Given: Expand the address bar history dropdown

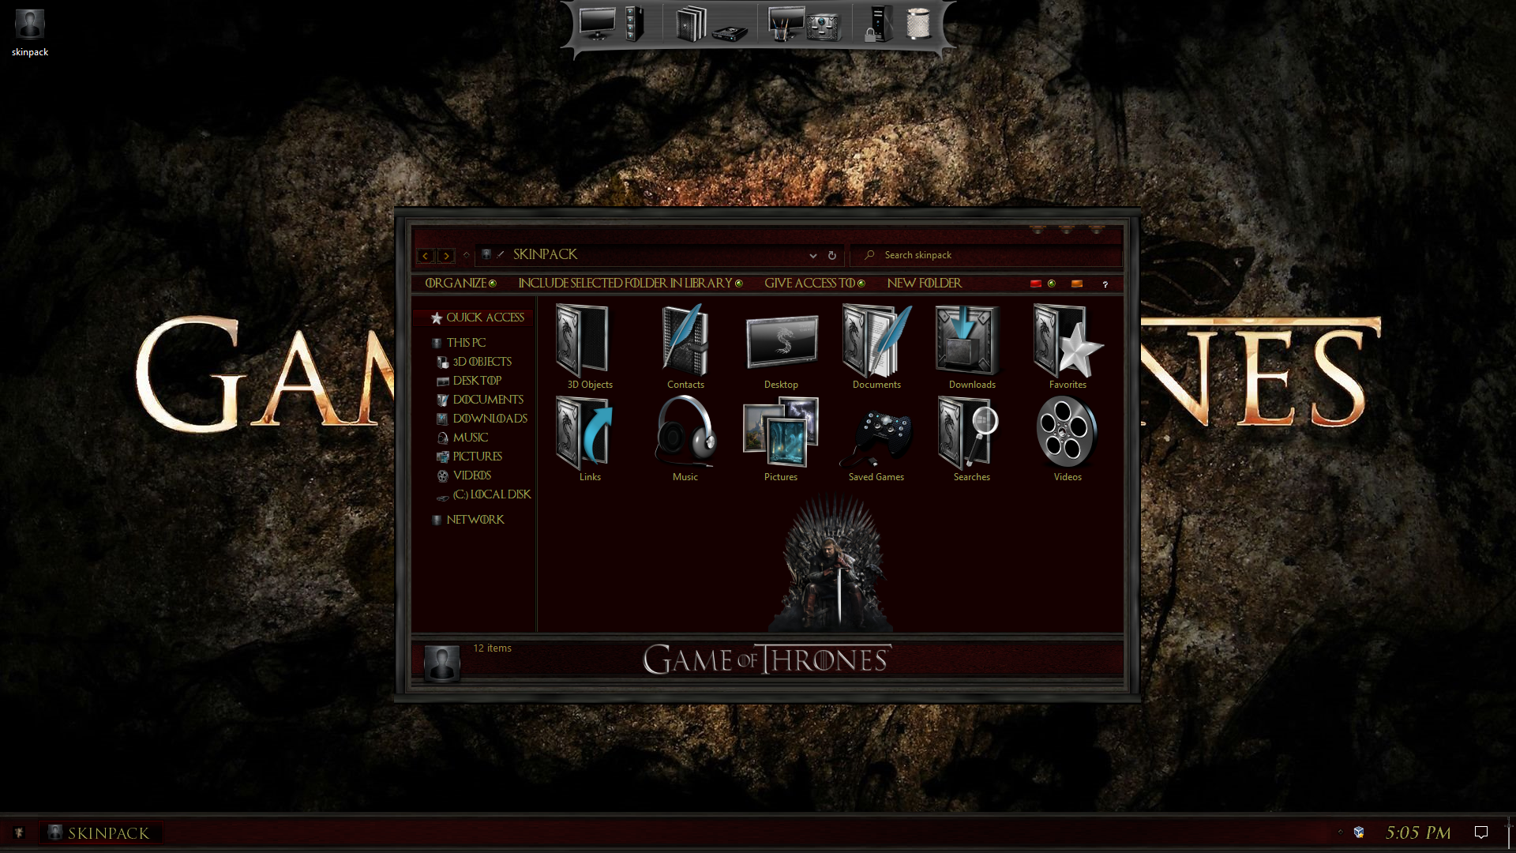Looking at the screenshot, I should 812,255.
